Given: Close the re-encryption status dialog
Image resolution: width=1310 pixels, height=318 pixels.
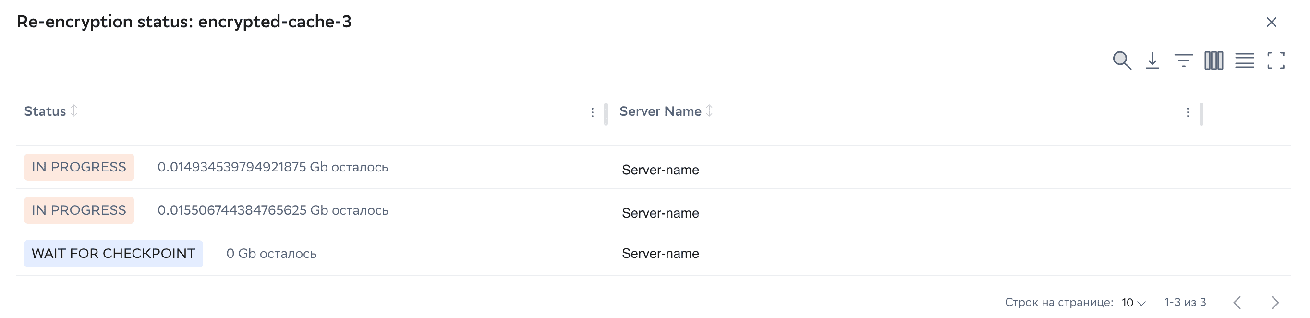Looking at the screenshot, I should tap(1272, 22).
